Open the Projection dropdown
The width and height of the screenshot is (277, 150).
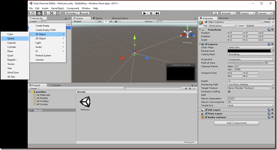(251, 59)
